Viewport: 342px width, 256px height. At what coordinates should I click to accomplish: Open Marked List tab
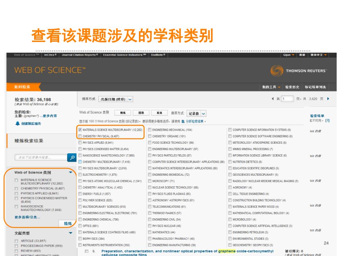[x=315, y=87]
